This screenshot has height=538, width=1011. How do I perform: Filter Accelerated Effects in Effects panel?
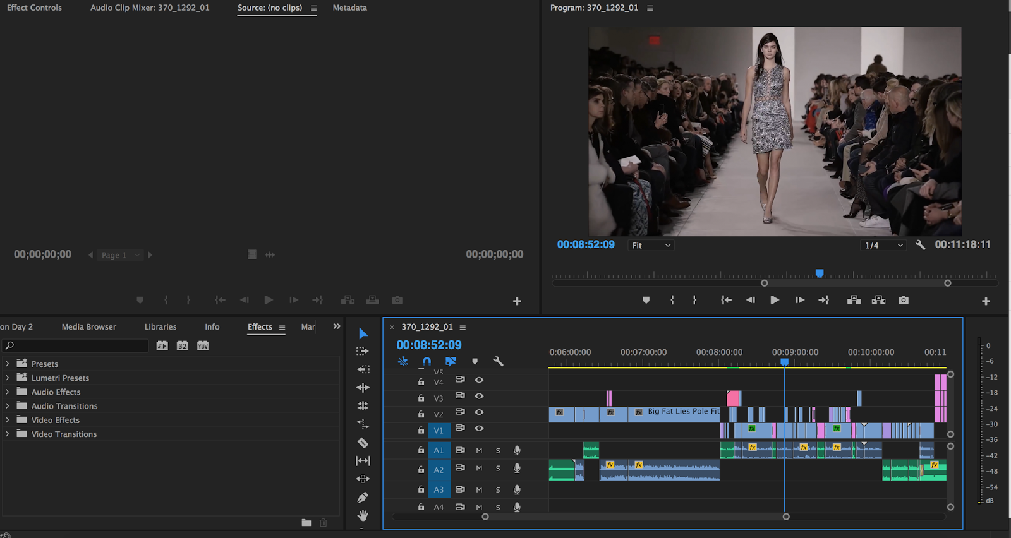(x=162, y=345)
